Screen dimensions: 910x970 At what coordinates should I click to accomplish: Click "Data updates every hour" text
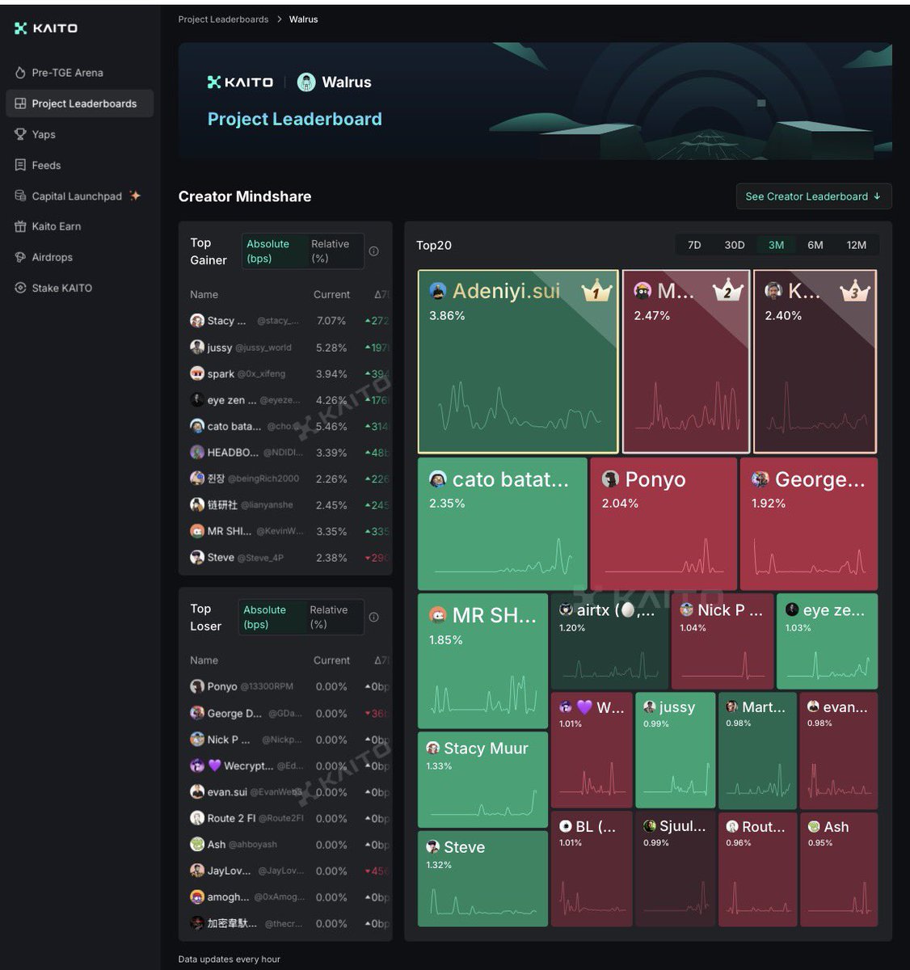pos(230,959)
